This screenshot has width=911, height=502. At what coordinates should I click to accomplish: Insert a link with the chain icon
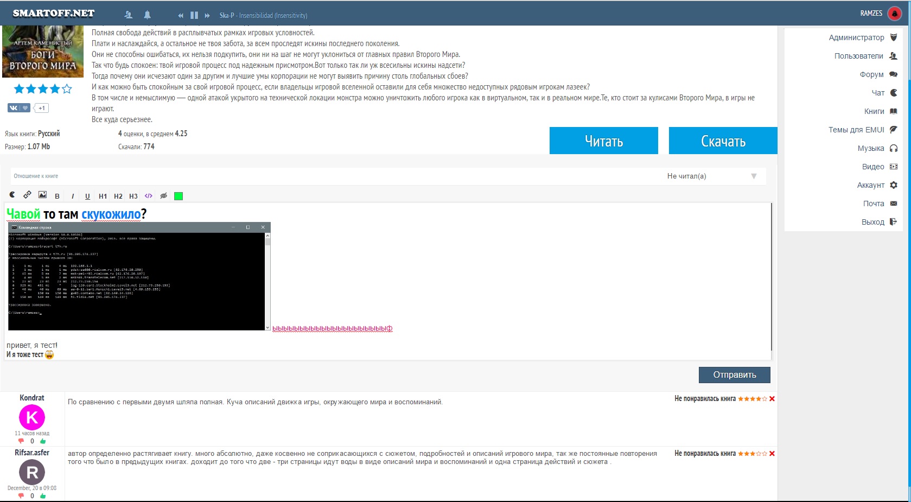click(x=27, y=195)
